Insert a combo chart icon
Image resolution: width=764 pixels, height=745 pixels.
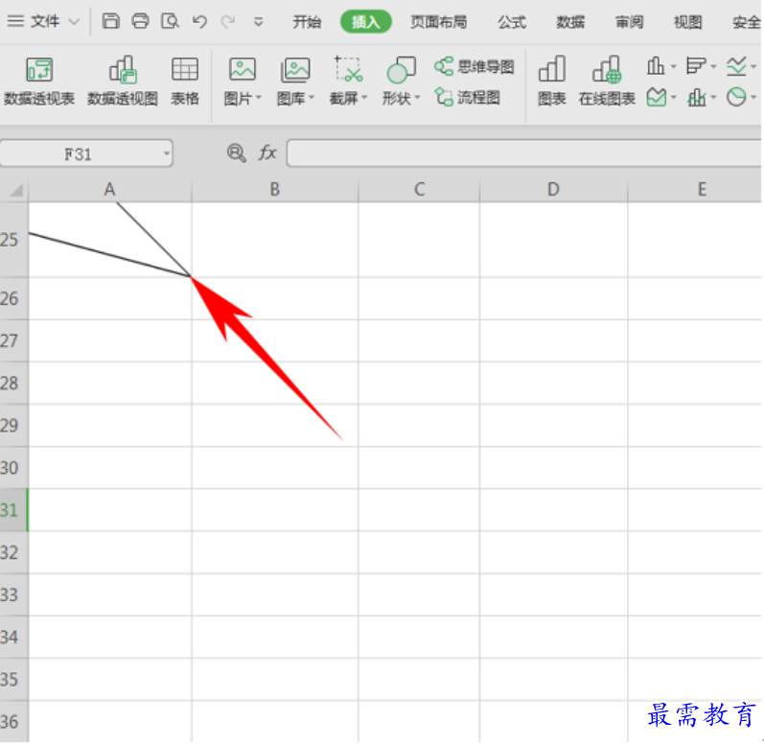(x=696, y=98)
